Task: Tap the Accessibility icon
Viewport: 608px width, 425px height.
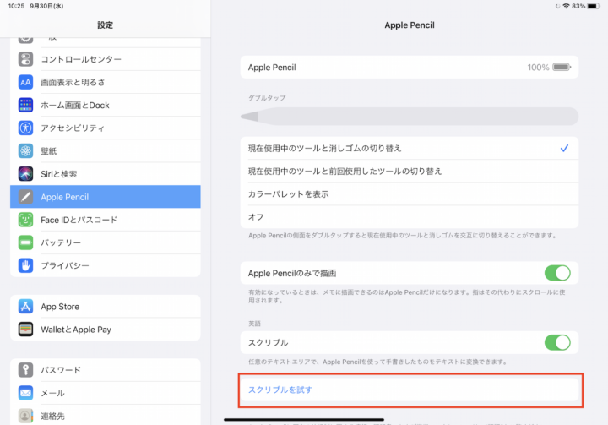Action: click(25, 128)
